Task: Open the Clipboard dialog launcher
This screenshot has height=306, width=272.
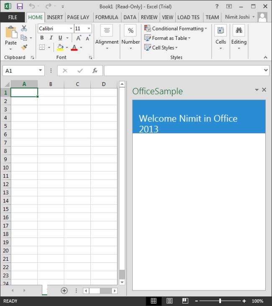Action: pos(32,57)
